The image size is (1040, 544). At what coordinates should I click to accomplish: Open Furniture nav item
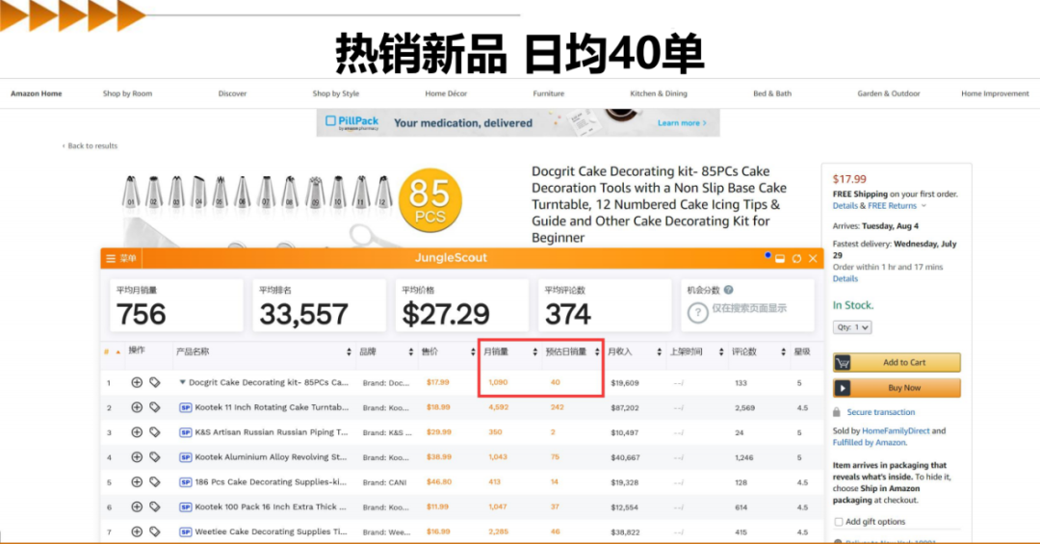[x=549, y=93]
